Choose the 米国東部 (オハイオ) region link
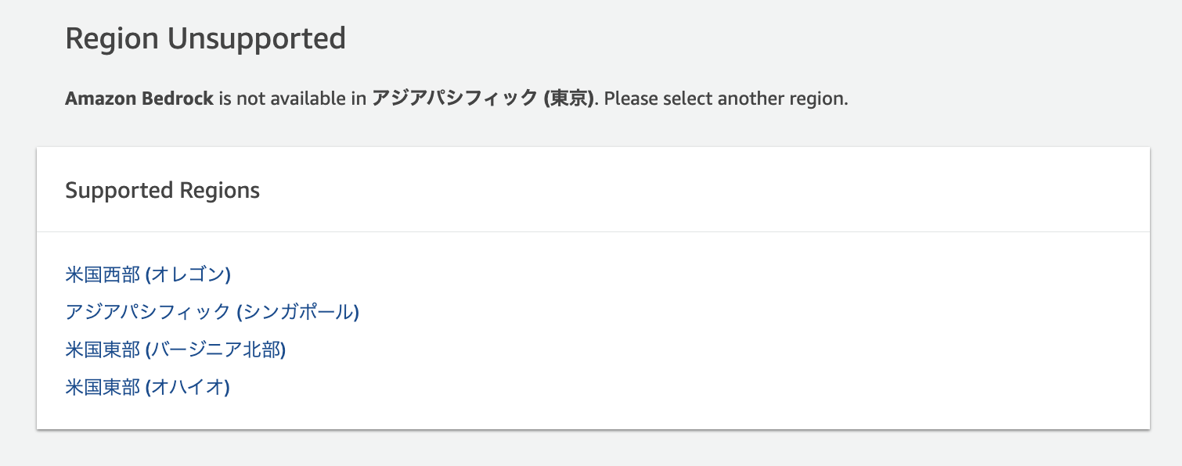Viewport: 1182px width, 466px height. (x=147, y=387)
